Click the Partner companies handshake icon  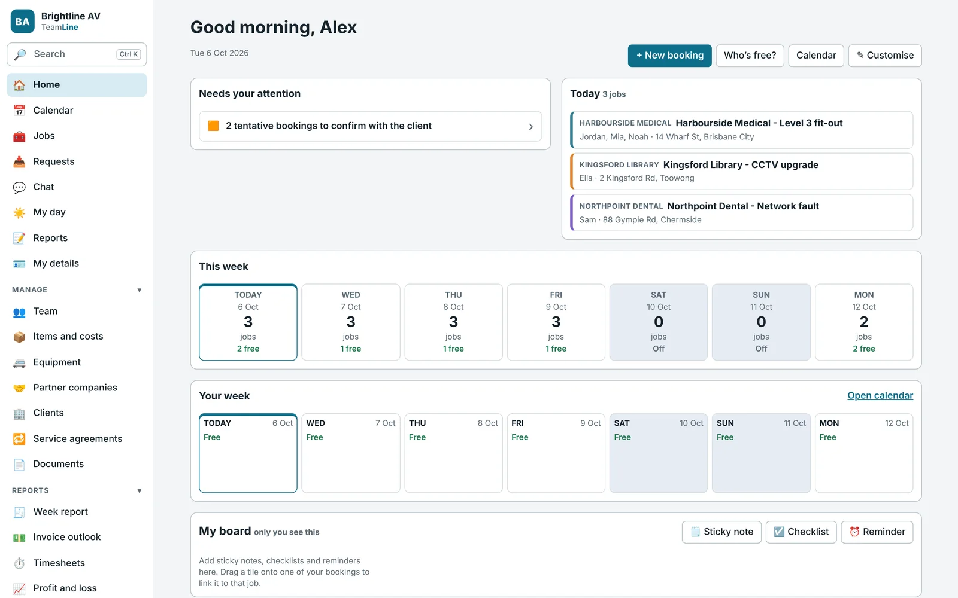point(19,388)
